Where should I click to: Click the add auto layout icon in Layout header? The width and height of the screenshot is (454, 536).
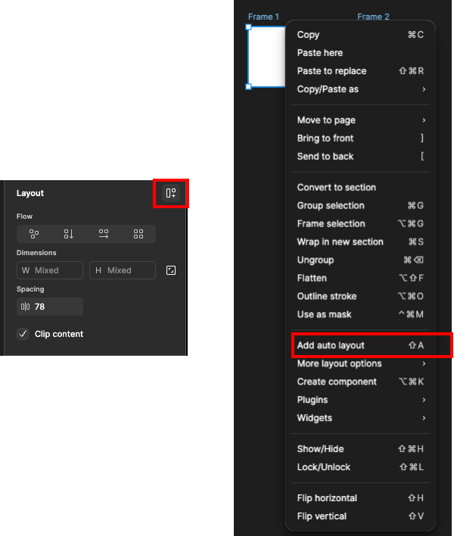coord(171,193)
